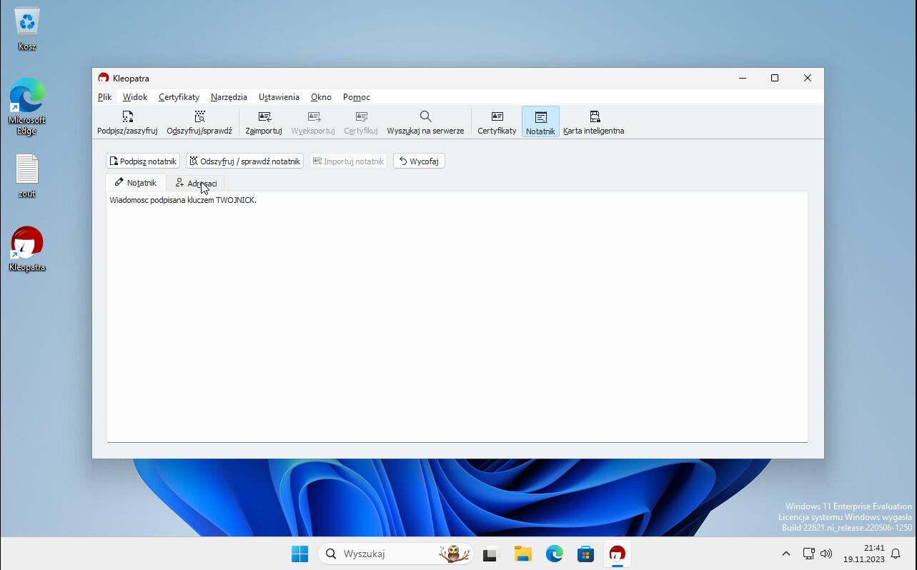Expand the Ustawienia menu
This screenshot has width=917, height=570.
tap(279, 97)
